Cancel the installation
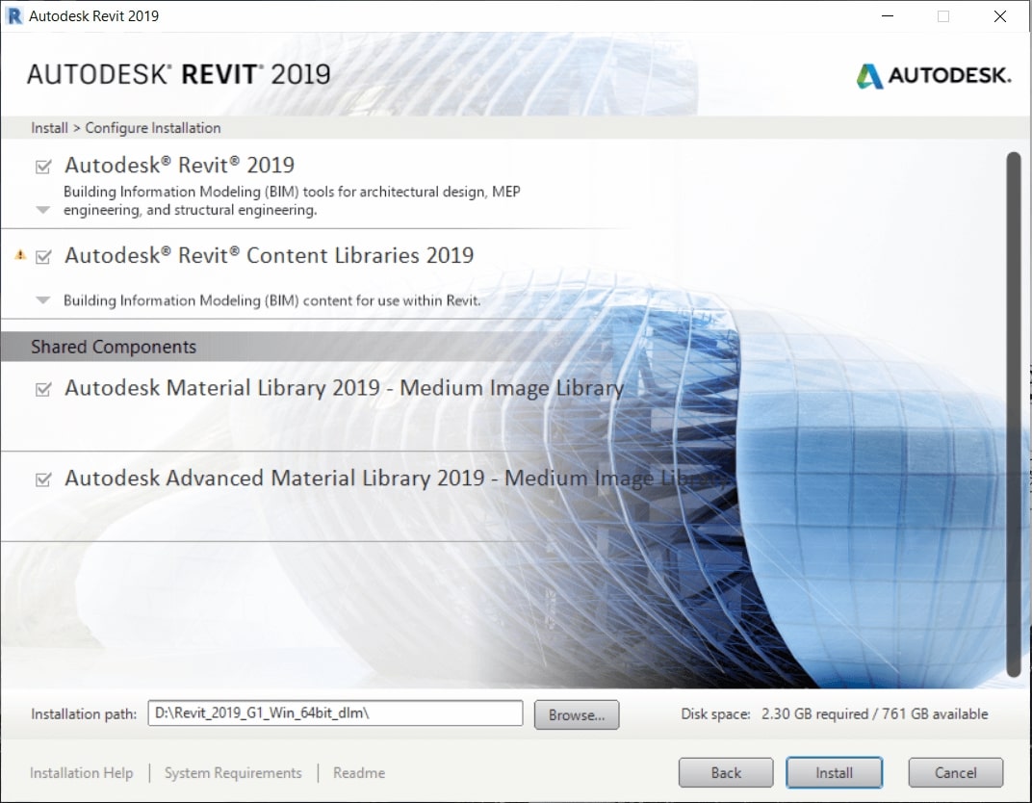Image resolution: width=1032 pixels, height=803 pixels. click(955, 772)
